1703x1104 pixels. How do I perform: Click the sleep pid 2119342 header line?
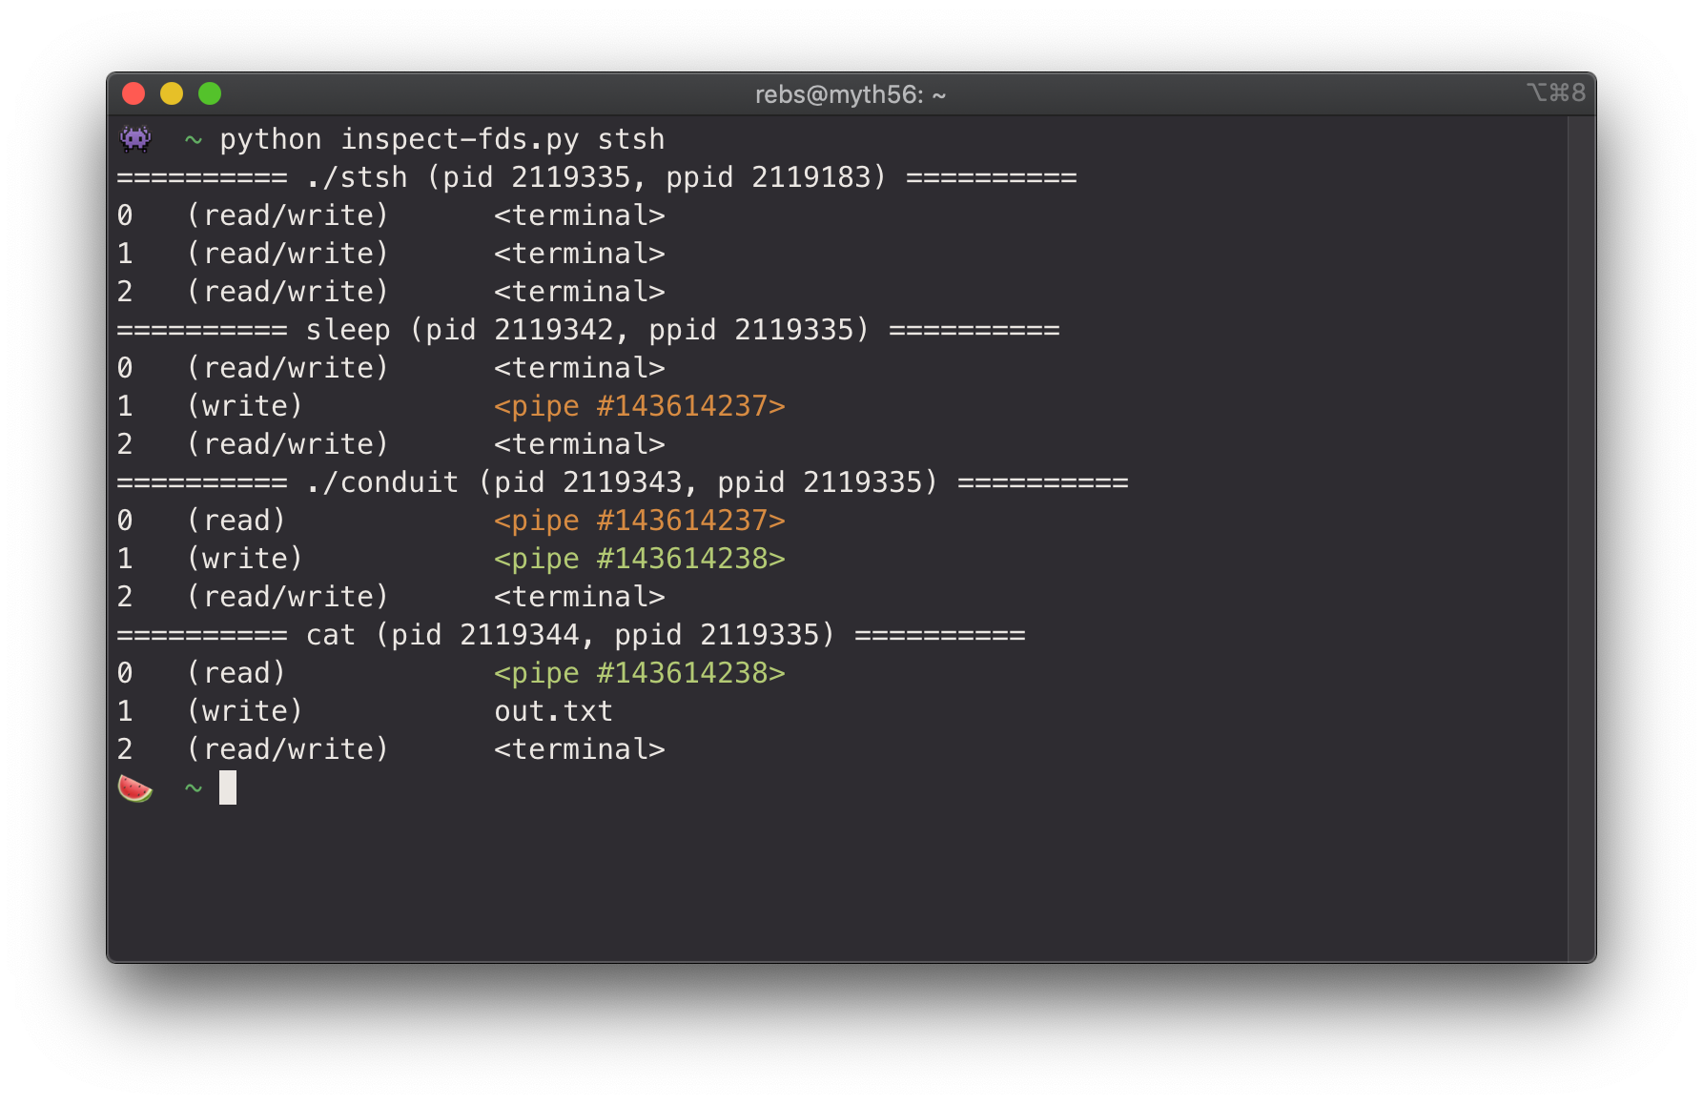pos(587,330)
